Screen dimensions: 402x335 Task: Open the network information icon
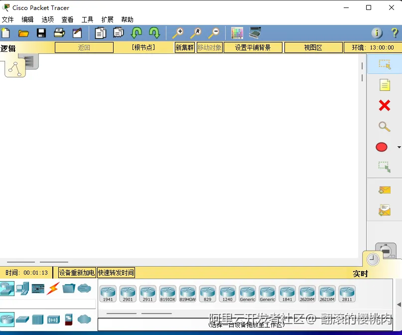click(x=377, y=33)
